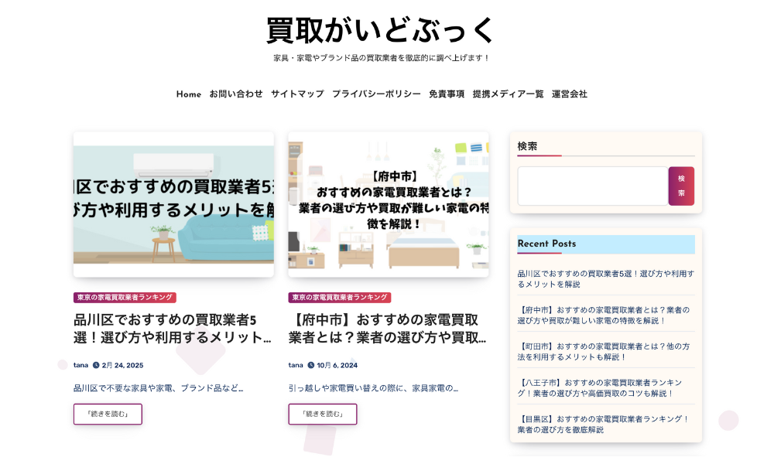Open プライバシーポリシー in the navigation
Image resolution: width=774 pixels, height=464 pixels.
click(376, 94)
